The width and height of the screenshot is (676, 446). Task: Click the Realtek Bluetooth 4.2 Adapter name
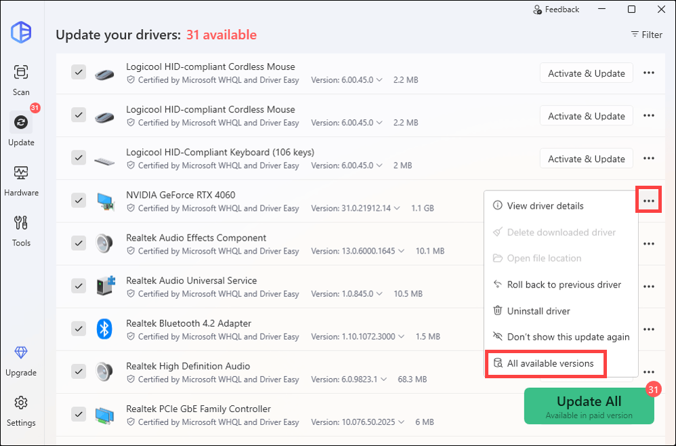[x=188, y=323]
